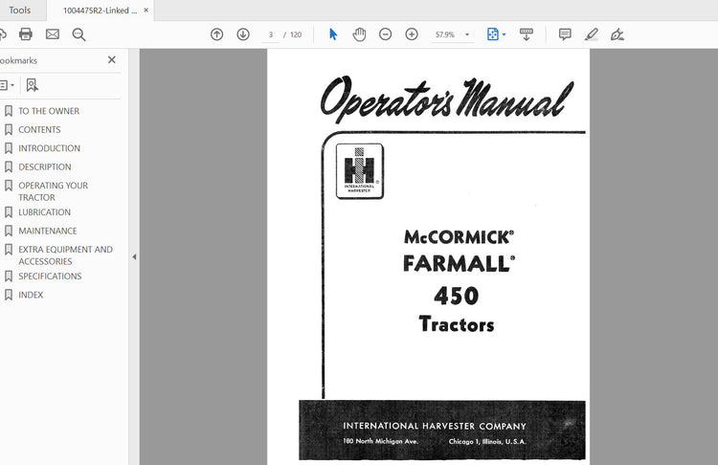Click the 180 North Michigan Ave. address
Screen dimensions: 718x465
380,441
